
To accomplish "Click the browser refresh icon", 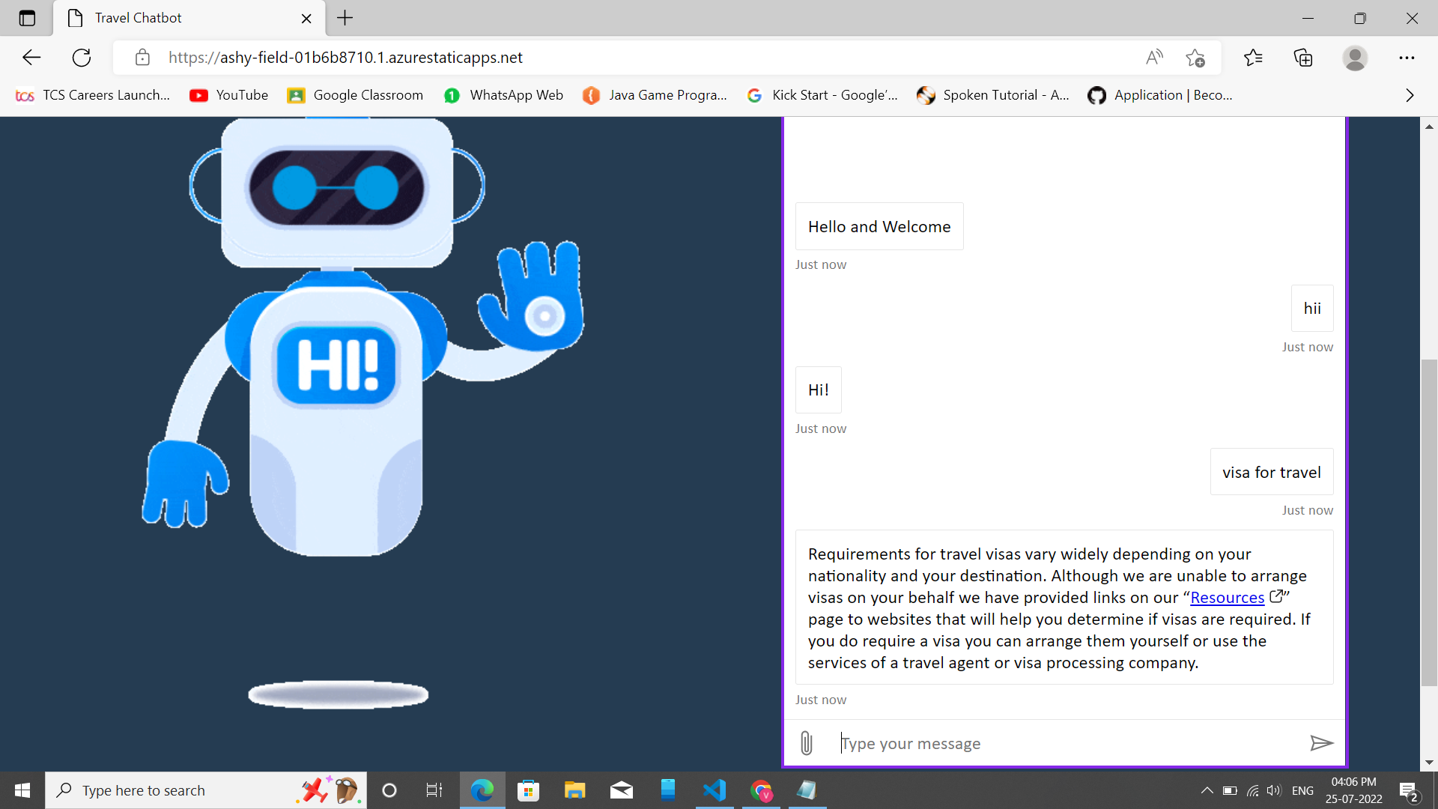I will (x=82, y=58).
